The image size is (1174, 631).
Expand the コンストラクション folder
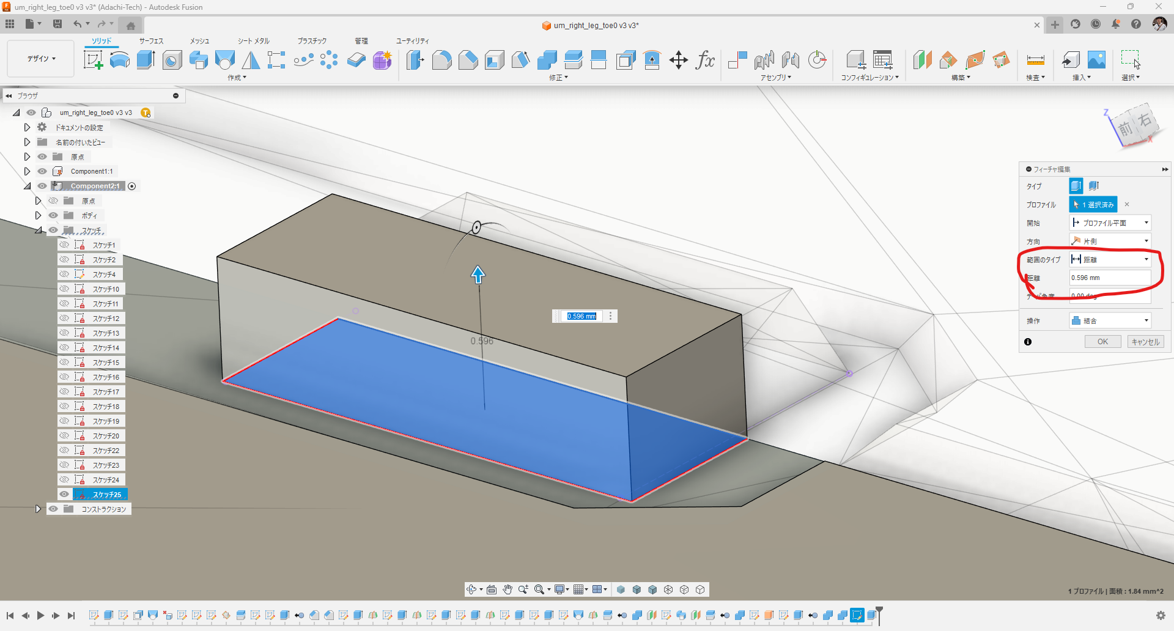pyautogui.click(x=38, y=509)
